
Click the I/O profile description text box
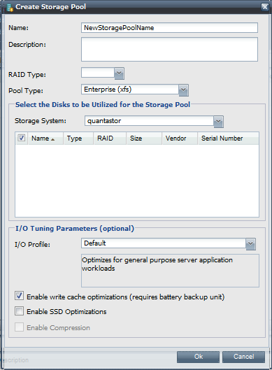[x=170, y=271]
